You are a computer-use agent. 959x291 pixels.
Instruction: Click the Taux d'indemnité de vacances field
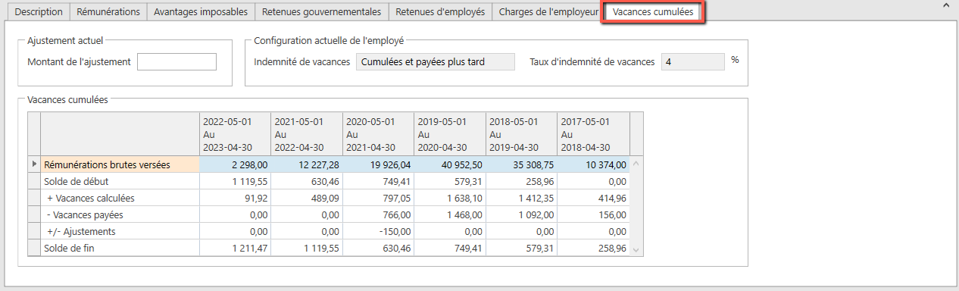click(693, 62)
